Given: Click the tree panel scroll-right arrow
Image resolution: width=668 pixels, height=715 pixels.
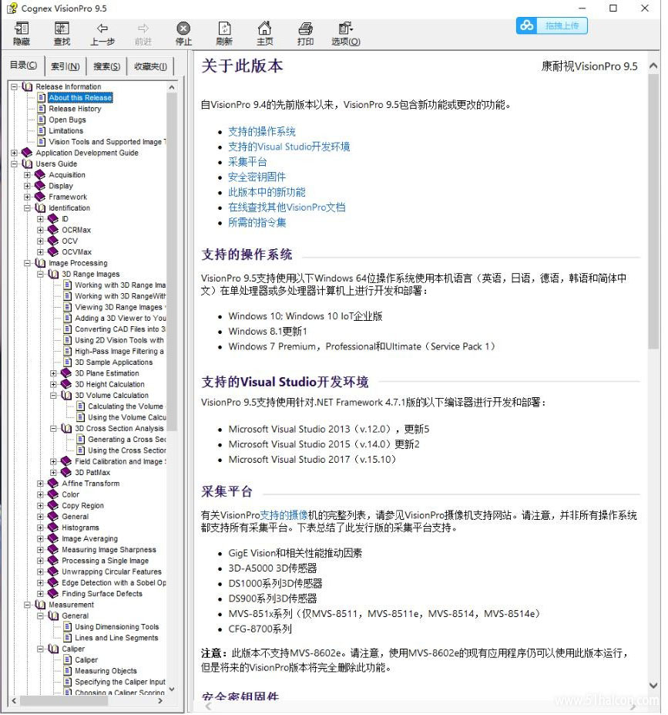Looking at the screenshot, I should pos(159,700).
